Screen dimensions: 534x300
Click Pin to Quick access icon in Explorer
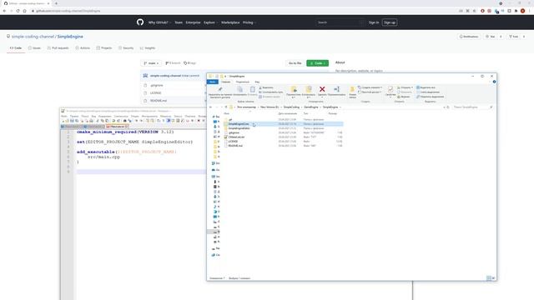tap(220, 89)
